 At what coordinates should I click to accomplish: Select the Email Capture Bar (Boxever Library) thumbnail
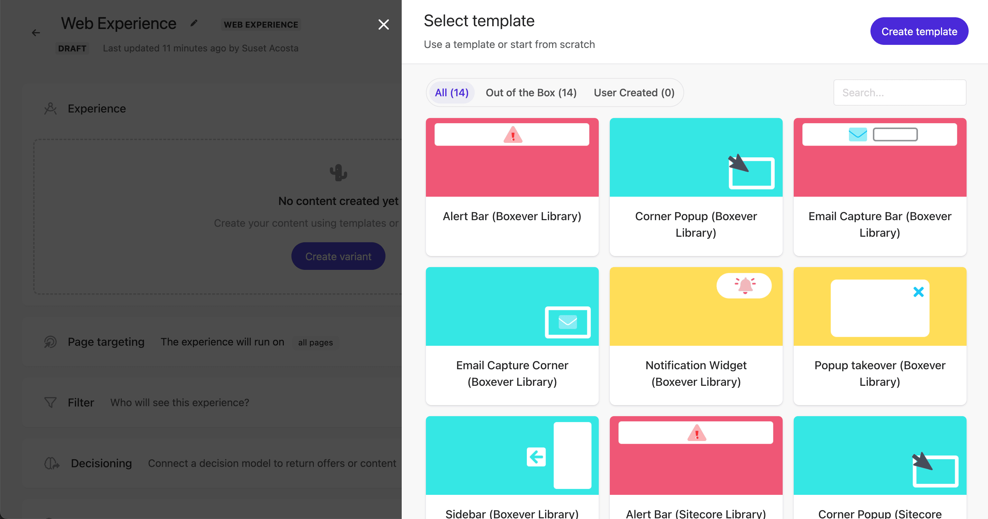coord(880,157)
